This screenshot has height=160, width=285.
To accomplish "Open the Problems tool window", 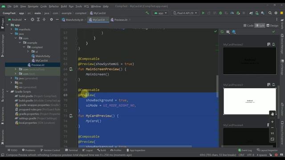I will coord(28,150).
